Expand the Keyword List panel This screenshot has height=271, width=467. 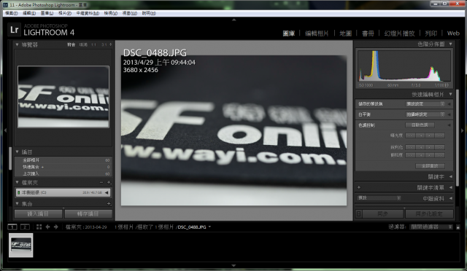[x=451, y=187]
